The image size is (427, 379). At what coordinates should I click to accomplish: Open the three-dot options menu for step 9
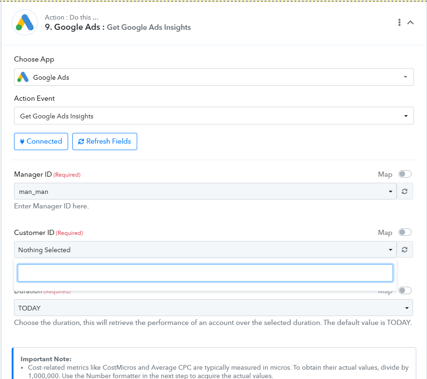(399, 22)
